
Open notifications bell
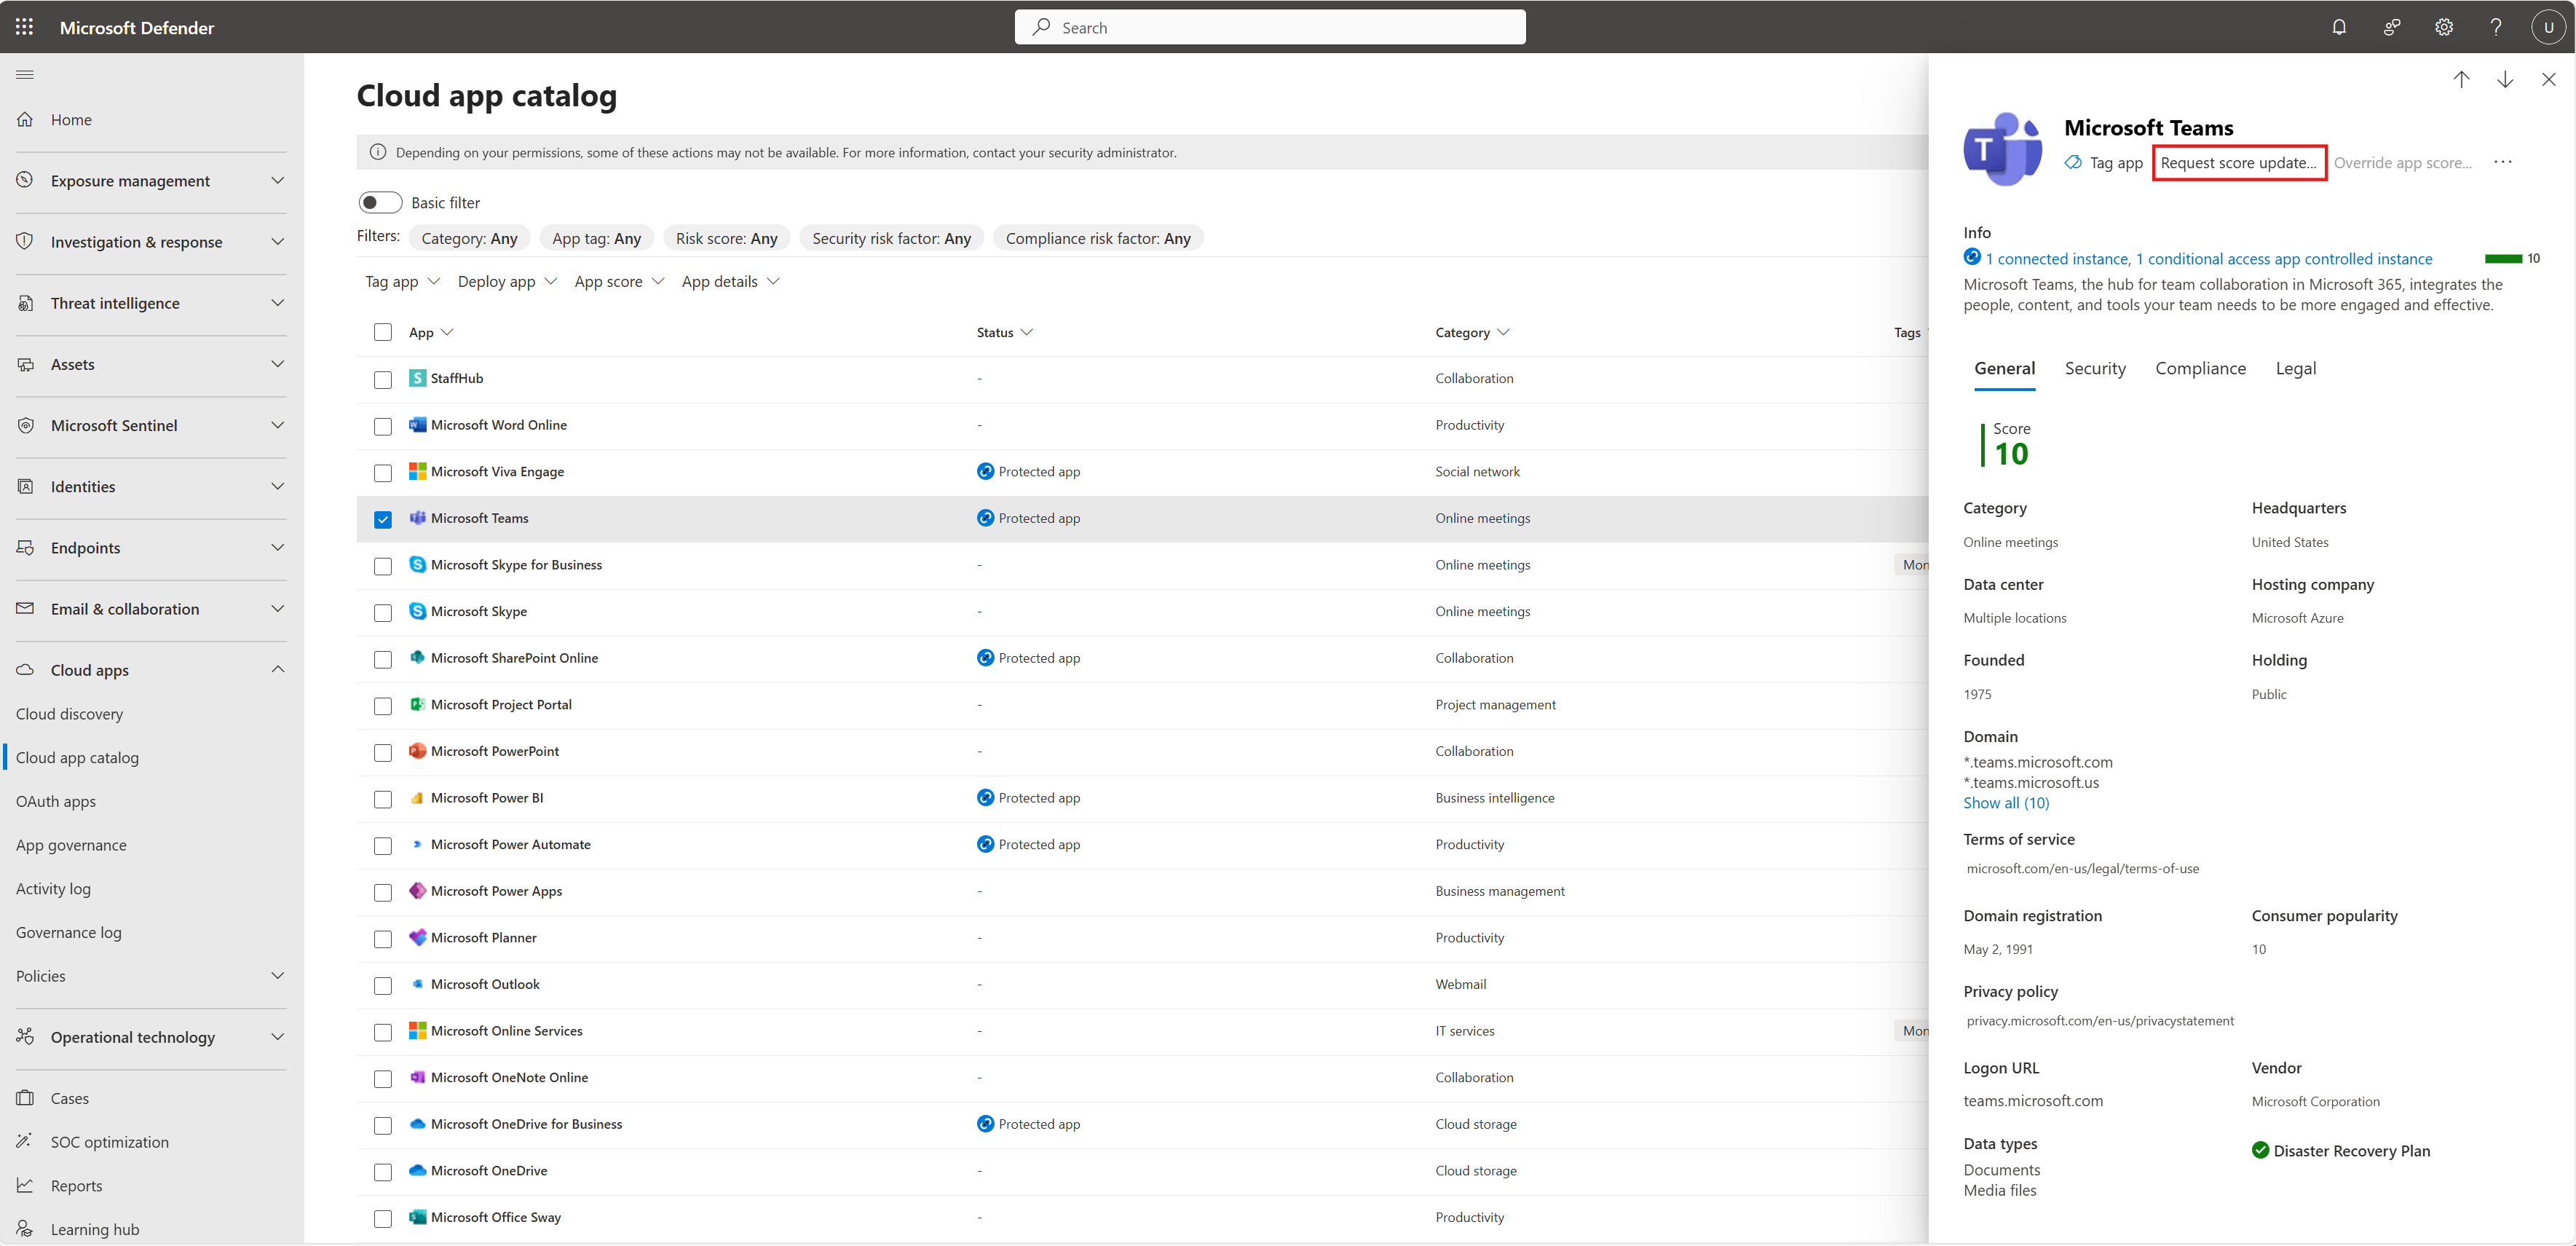[x=2340, y=27]
